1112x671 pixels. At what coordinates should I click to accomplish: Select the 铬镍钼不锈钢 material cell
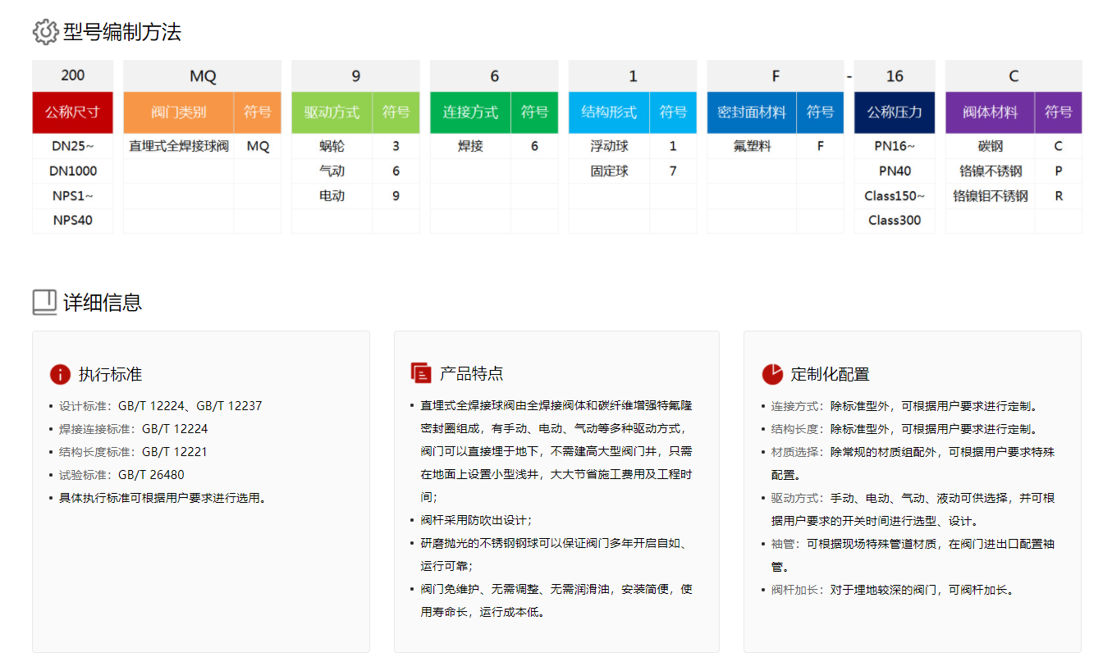[990, 196]
